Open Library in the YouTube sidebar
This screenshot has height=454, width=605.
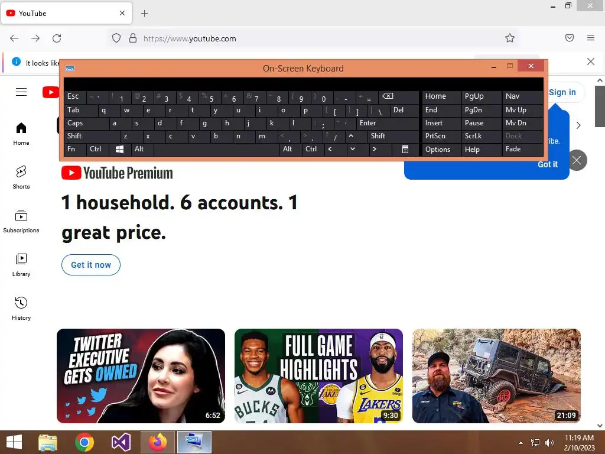(x=21, y=265)
